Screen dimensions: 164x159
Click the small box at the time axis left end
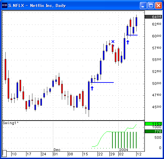4,153
